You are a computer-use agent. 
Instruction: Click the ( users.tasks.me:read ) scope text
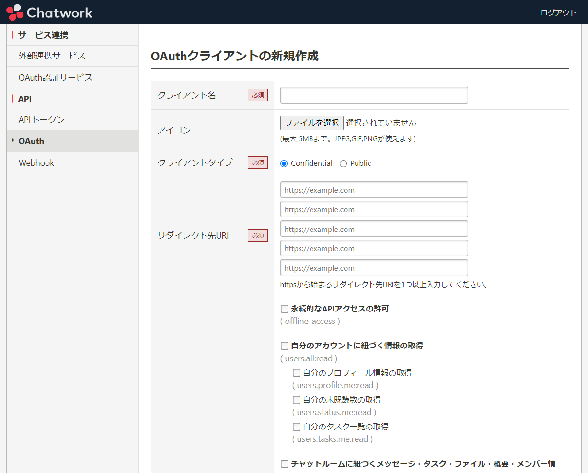333,439
